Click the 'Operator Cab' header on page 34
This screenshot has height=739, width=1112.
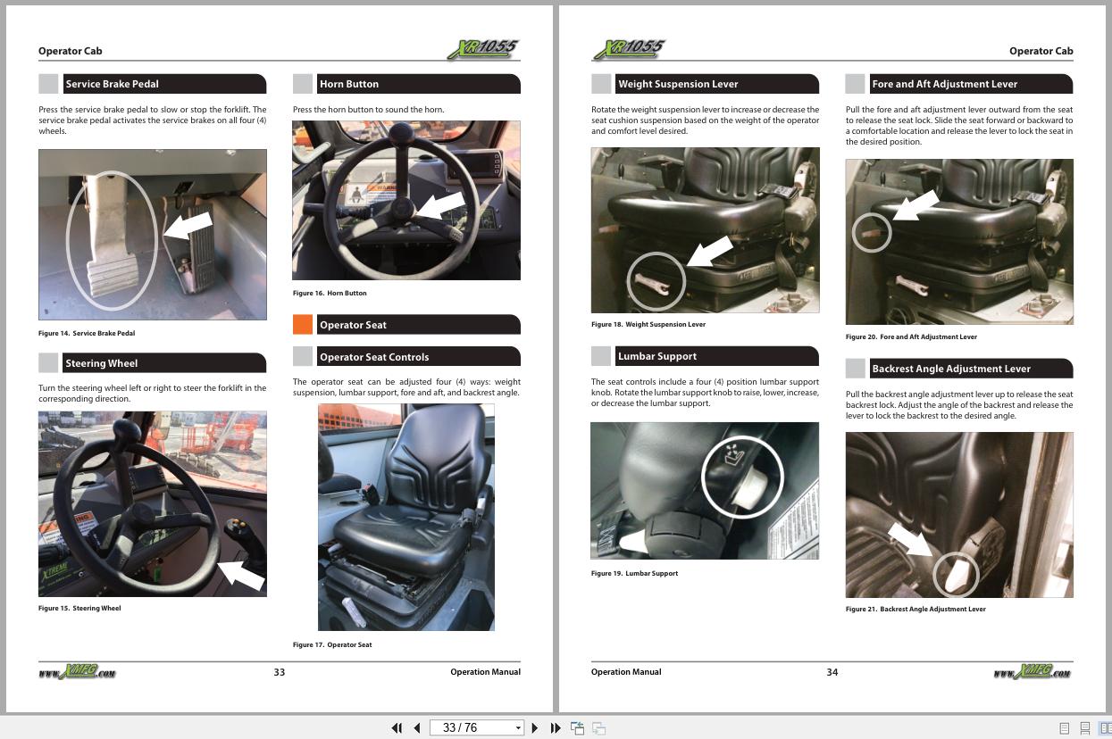[1041, 51]
